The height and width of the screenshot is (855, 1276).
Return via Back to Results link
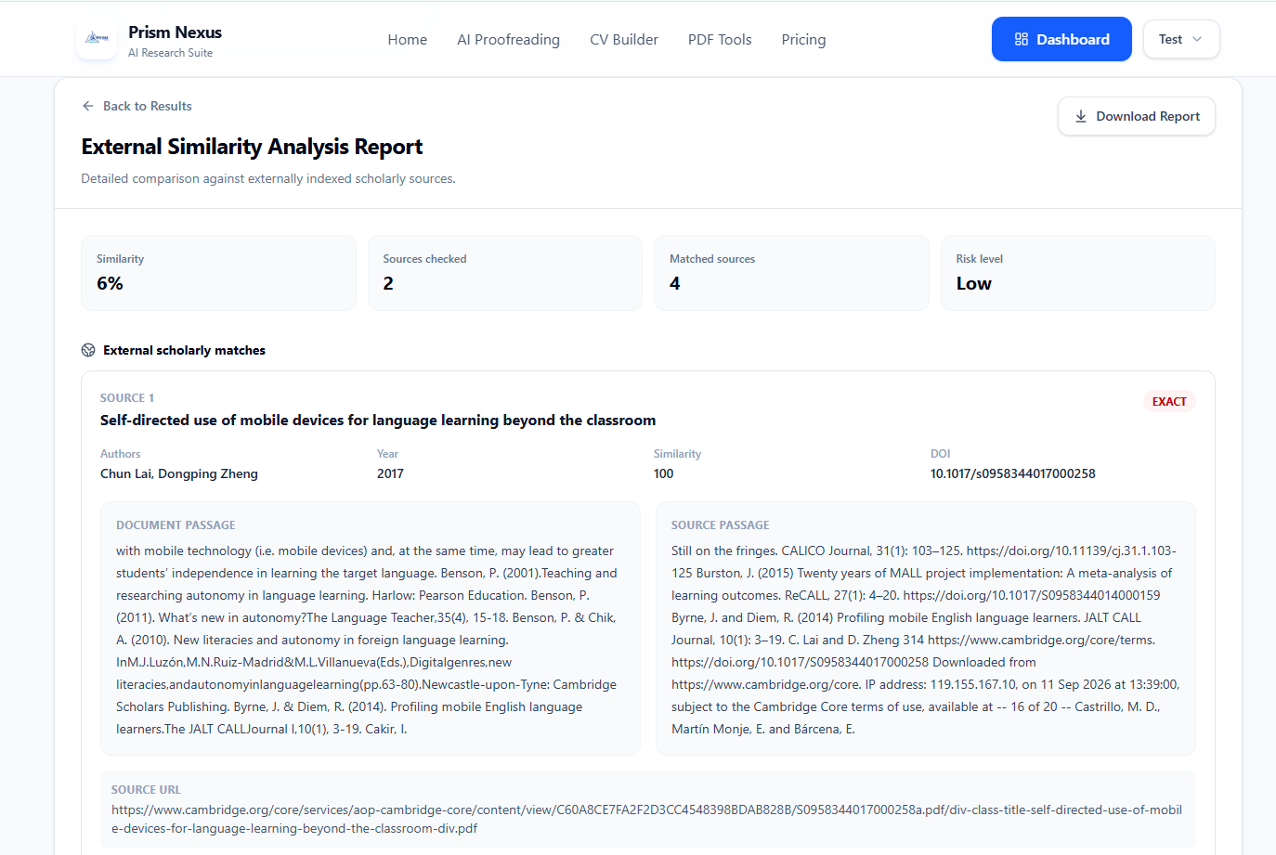click(x=137, y=106)
